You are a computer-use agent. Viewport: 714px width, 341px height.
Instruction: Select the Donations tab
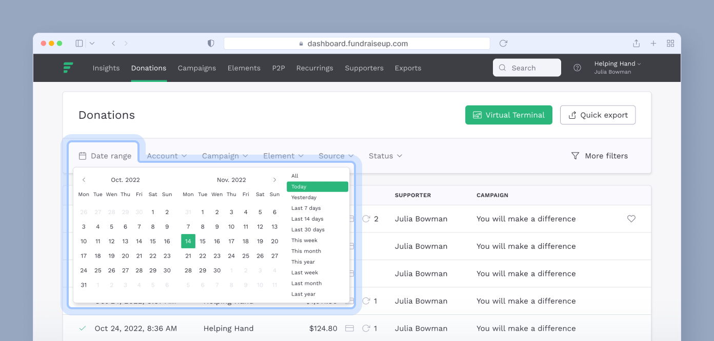click(x=149, y=68)
